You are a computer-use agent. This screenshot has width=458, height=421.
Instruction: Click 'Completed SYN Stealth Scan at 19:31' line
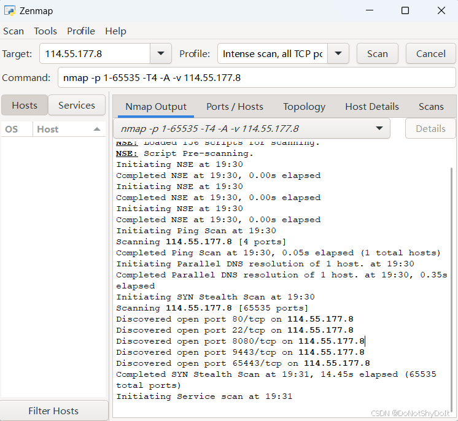coord(276,380)
